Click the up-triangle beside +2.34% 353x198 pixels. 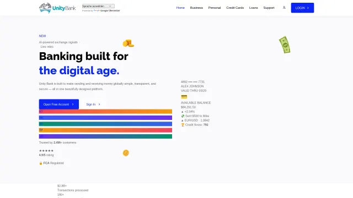click(183, 112)
